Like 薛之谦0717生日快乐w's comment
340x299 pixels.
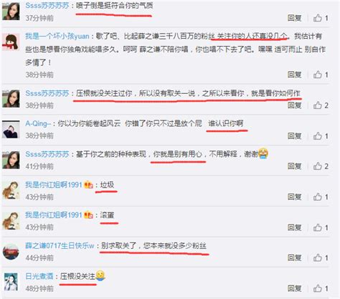318,257
